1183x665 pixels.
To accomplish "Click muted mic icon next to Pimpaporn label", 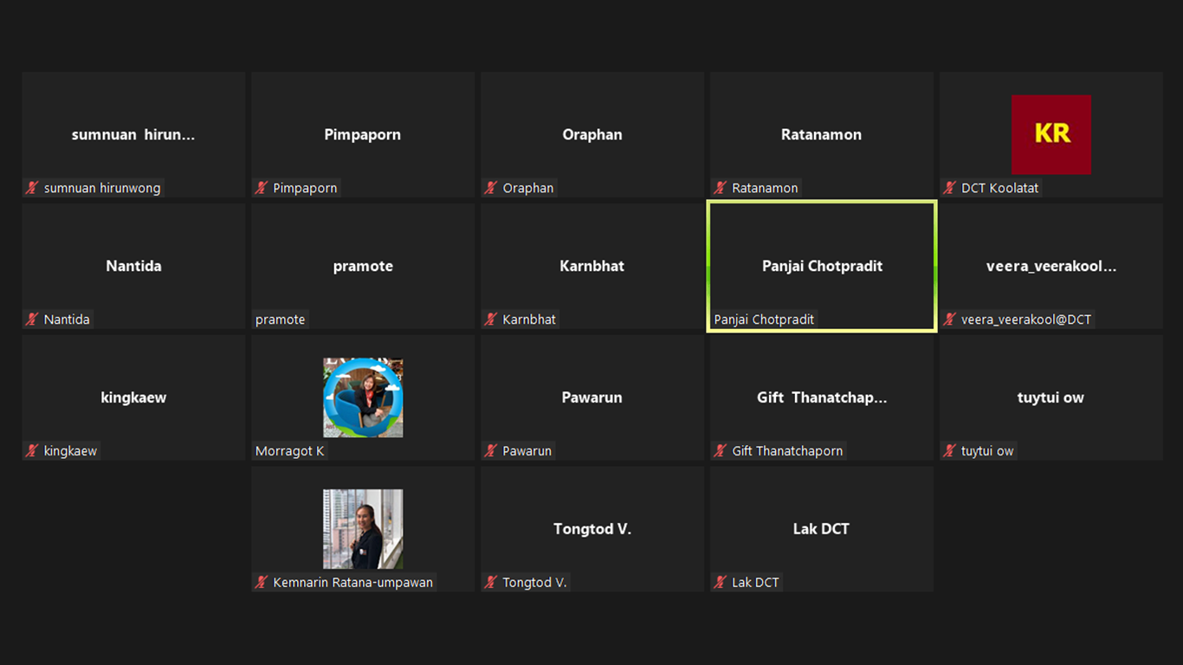I will point(262,188).
